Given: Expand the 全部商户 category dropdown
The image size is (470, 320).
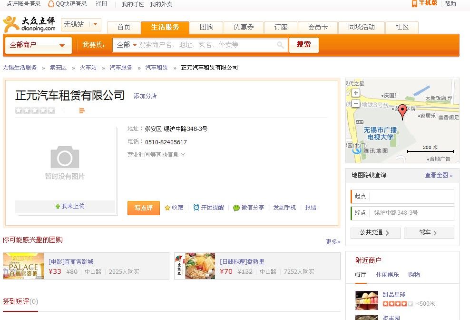Looking at the screenshot, I should click(x=38, y=44).
